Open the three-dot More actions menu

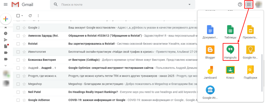coord(38,16)
